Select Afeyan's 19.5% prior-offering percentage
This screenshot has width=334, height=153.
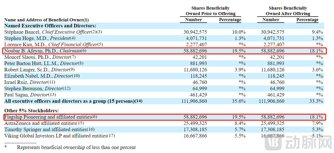(x=239, y=51)
